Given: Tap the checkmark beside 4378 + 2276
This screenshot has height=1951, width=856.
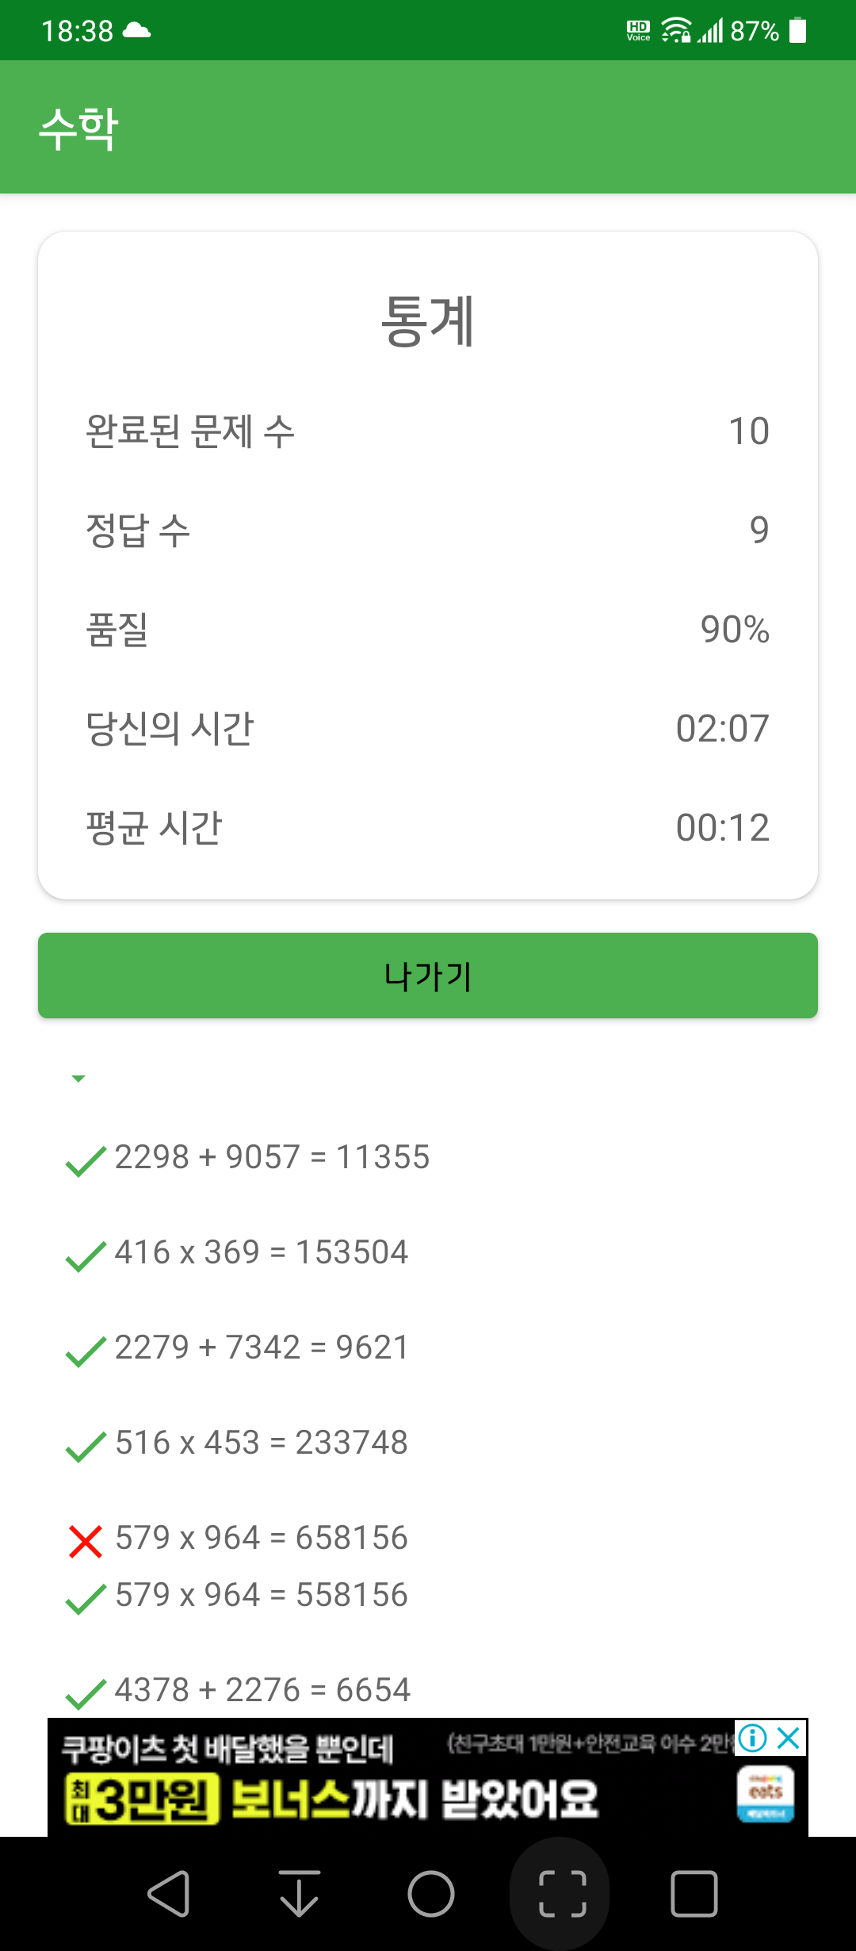Looking at the screenshot, I should [86, 1694].
